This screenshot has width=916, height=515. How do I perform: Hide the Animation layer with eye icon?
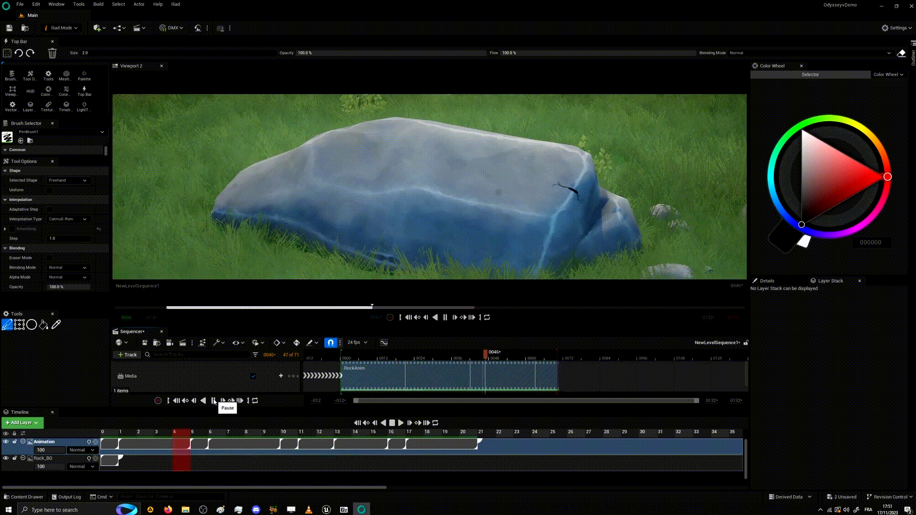[x=6, y=442]
